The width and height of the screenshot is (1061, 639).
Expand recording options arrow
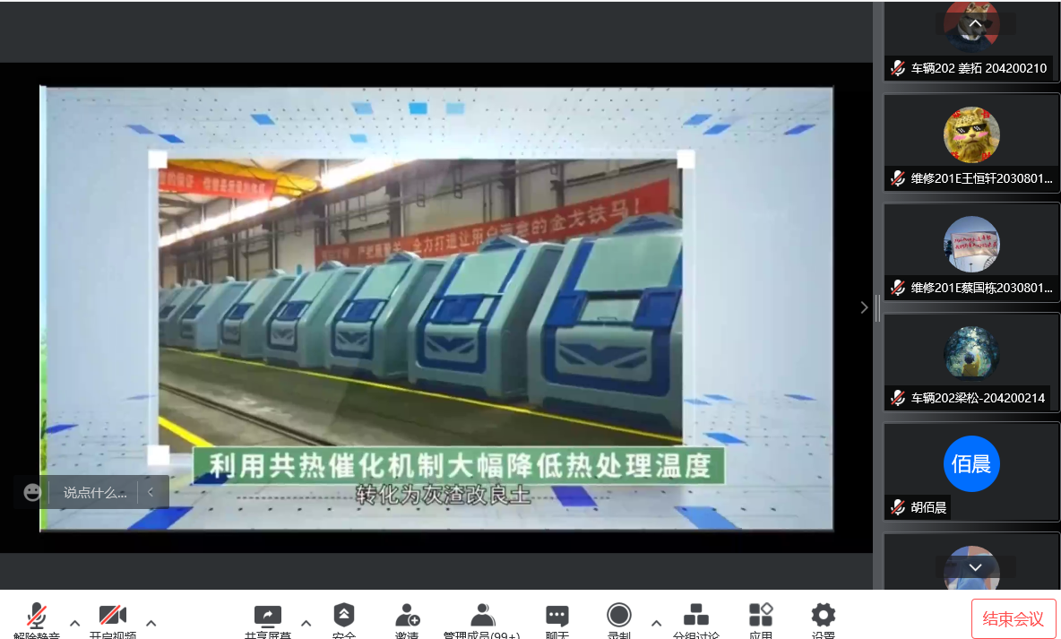click(x=656, y=623)
